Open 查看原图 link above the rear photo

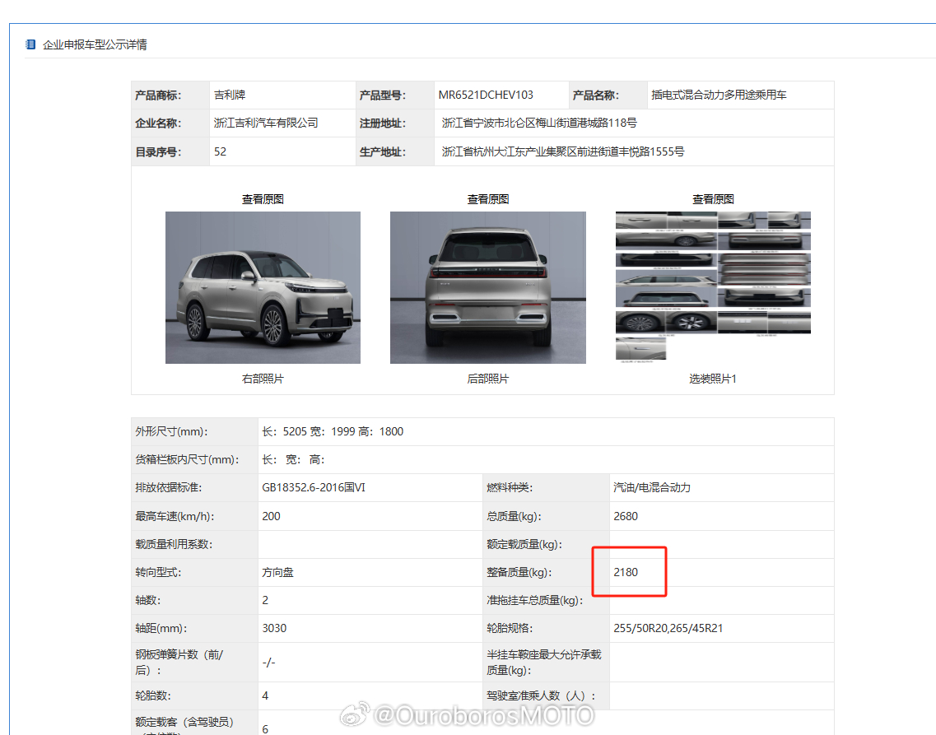point(488,199)
